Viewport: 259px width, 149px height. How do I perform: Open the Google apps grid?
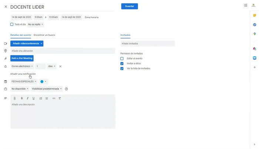point(246,6)
